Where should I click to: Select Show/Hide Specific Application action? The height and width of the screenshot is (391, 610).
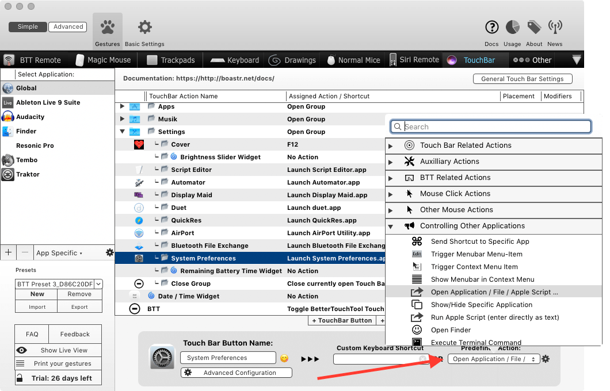pyautogui.click(x=481, y=305)
